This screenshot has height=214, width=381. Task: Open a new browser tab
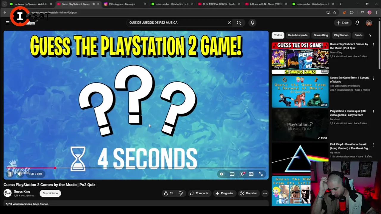340,4
